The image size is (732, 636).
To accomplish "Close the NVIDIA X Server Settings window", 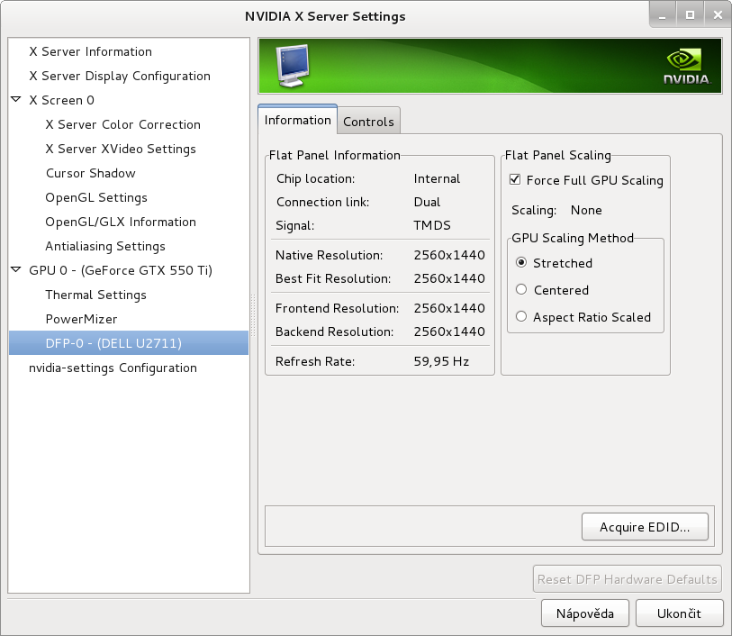I will pyautogui.click(x=718, y=16).
